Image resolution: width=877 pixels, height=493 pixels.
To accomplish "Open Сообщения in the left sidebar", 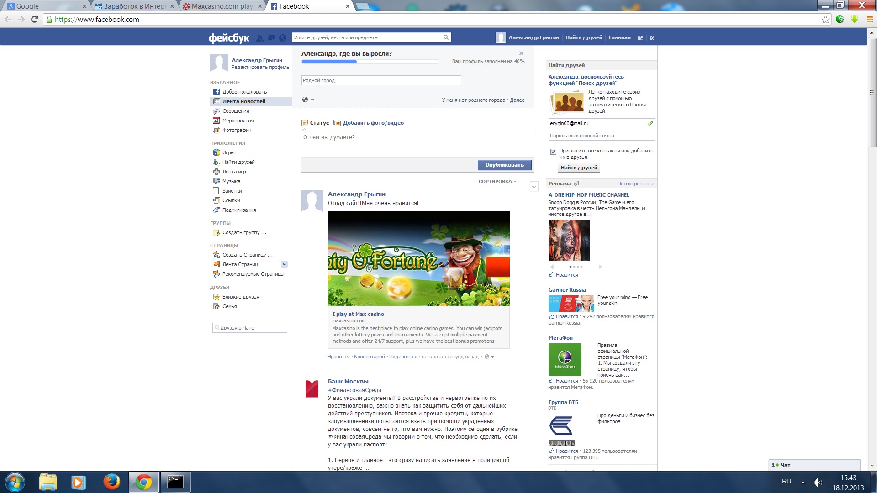I will [236, 111].
